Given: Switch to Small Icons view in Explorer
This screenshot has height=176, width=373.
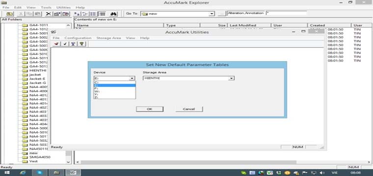Looking at the screenshot, I should 85,14.
